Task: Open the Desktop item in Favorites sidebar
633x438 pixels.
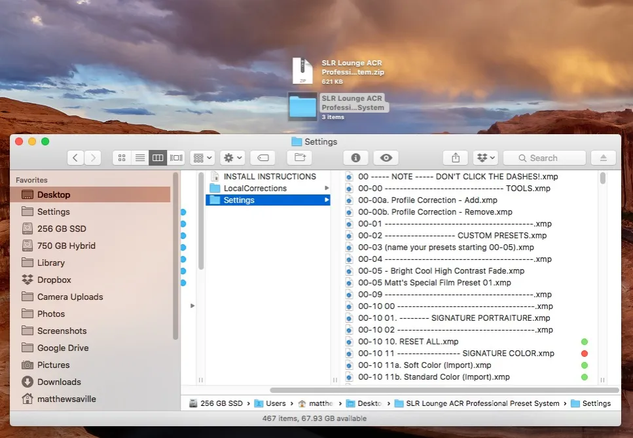Action: click(54, 194)
